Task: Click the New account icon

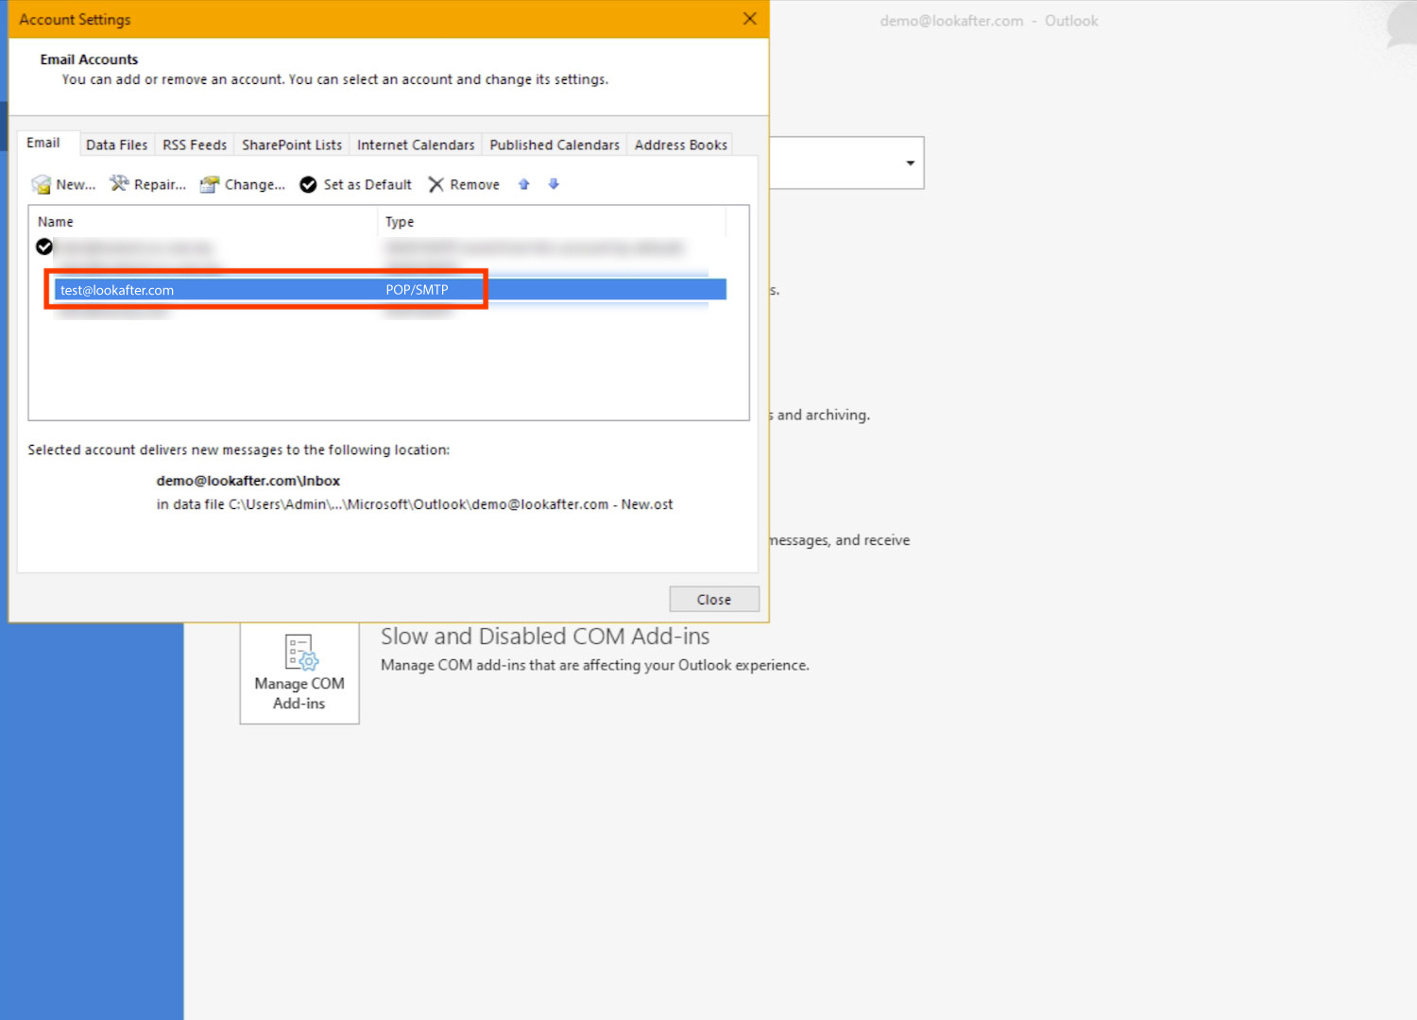Action: point(41,184)
